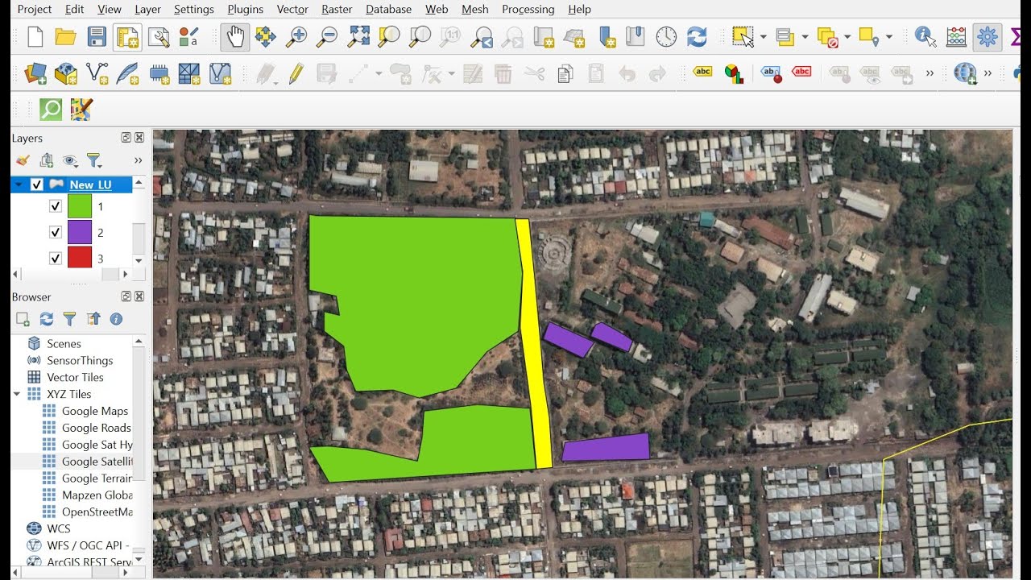Screen dimensions: 1031x580
Task: Click New Shapefile Layer icon
Action: (x=97, y=74)
